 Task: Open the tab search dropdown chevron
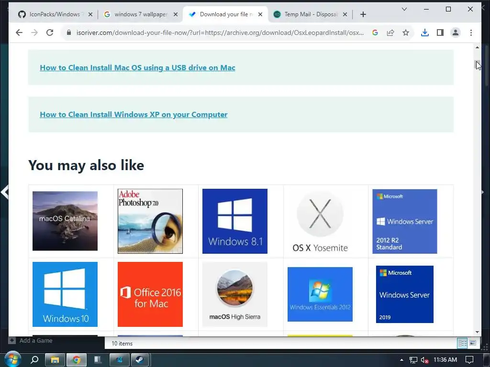pyautogui.click(x=404, y=9)
